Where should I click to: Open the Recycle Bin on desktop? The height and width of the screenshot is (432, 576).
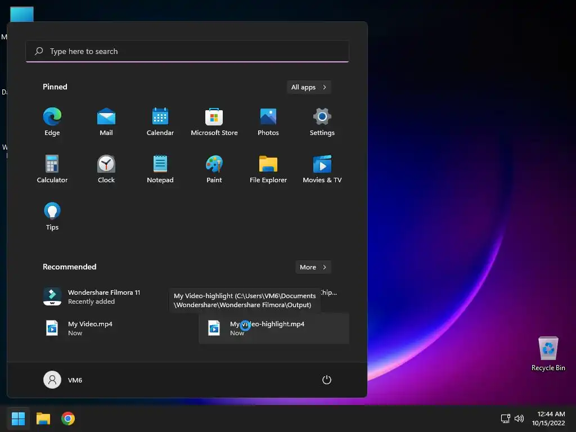(x=548, y=354)
